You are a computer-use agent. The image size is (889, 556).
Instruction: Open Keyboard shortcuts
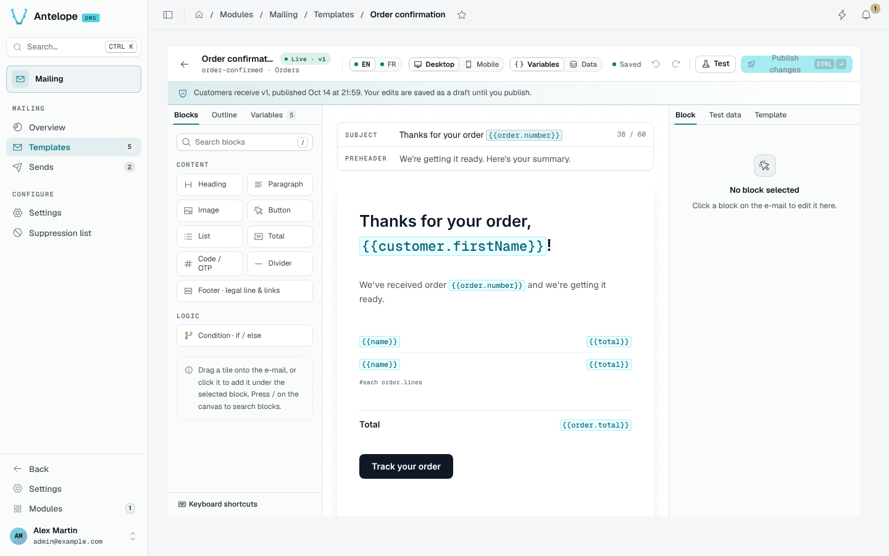click(218, 504)
